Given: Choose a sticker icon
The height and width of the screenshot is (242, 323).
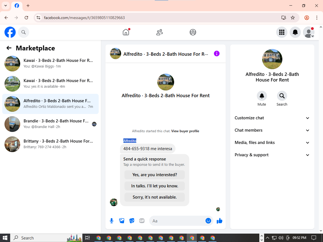Looking at the screenshot, I should tap(132, 221).
